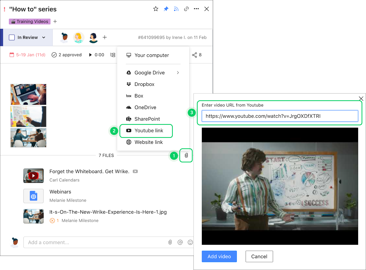Open the "Forget the Whiteboard. Get Wrike." file
Screen dimensions: 366x270
pyautogui.click(x=89, y=171)
